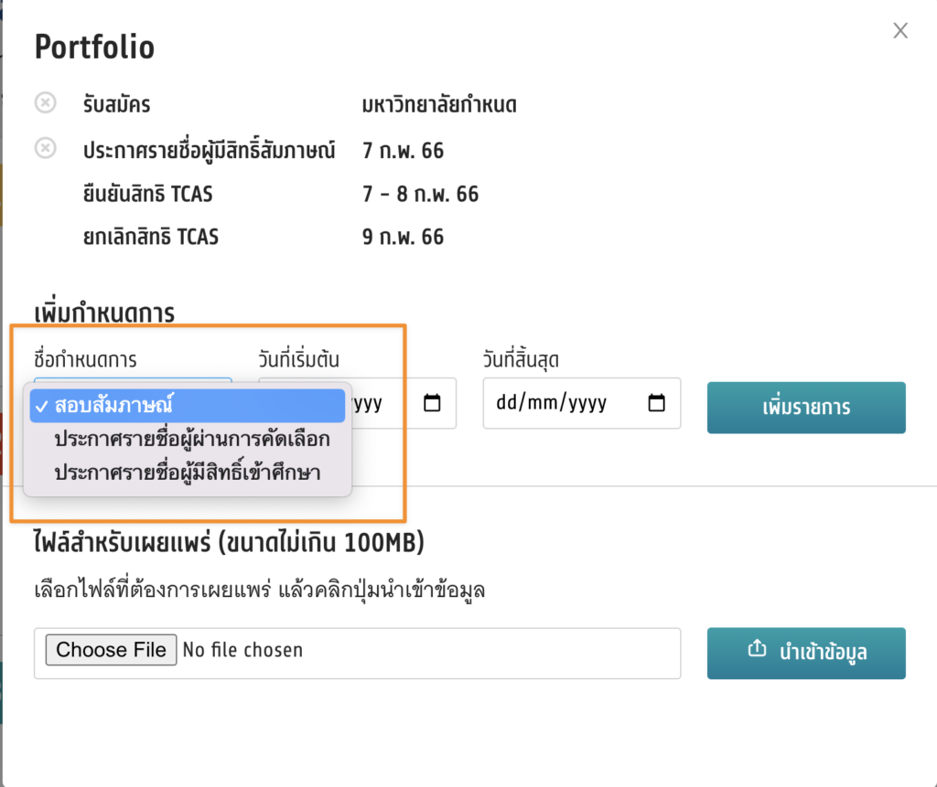Click the Portfolio dialog heading
This screenshot has width=937, height=787.
click(x=94, y=47)
